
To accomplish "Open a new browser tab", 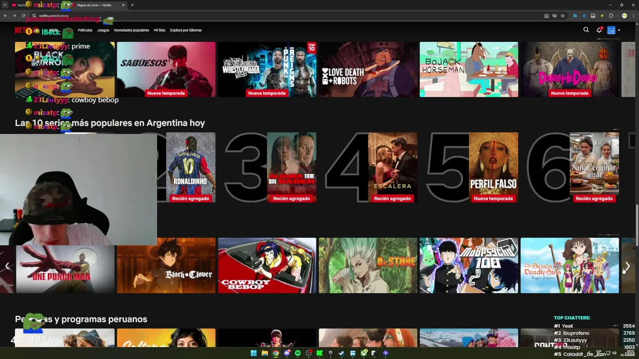I will point(132,5).
